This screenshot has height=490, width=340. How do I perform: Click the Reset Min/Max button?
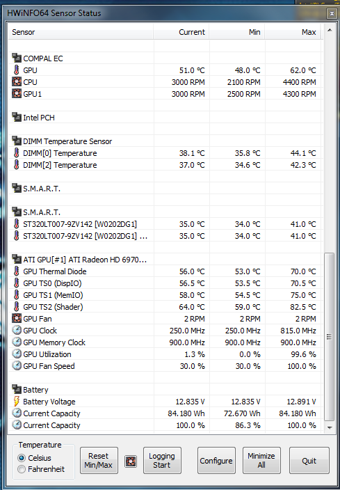99,460
